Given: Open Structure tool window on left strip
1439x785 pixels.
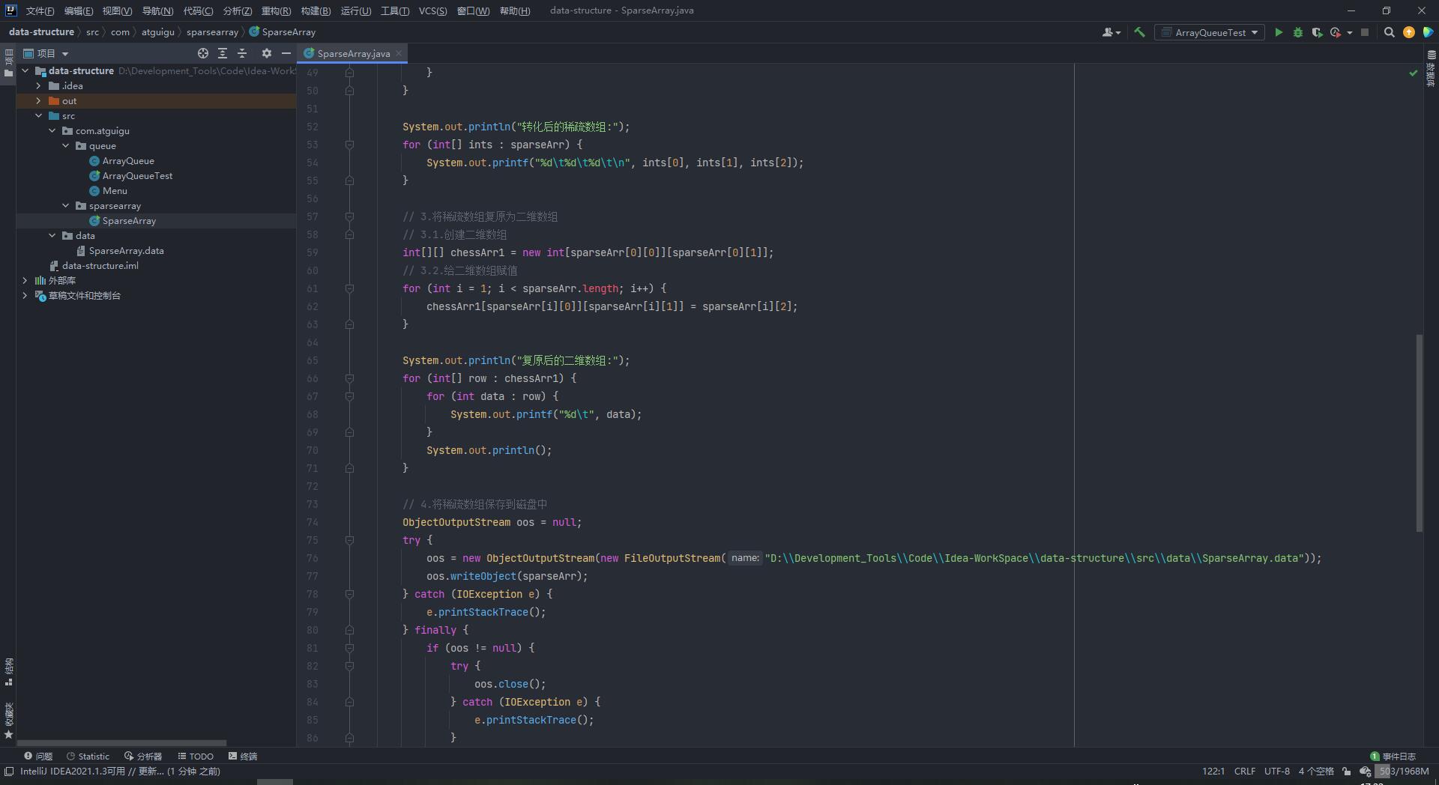Looking at the screenshot, I should pos(8,672).
